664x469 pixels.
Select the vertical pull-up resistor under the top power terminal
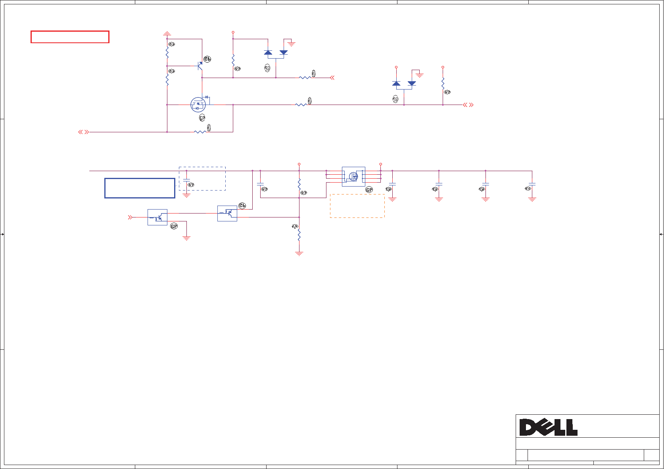[x=233, y=61]
